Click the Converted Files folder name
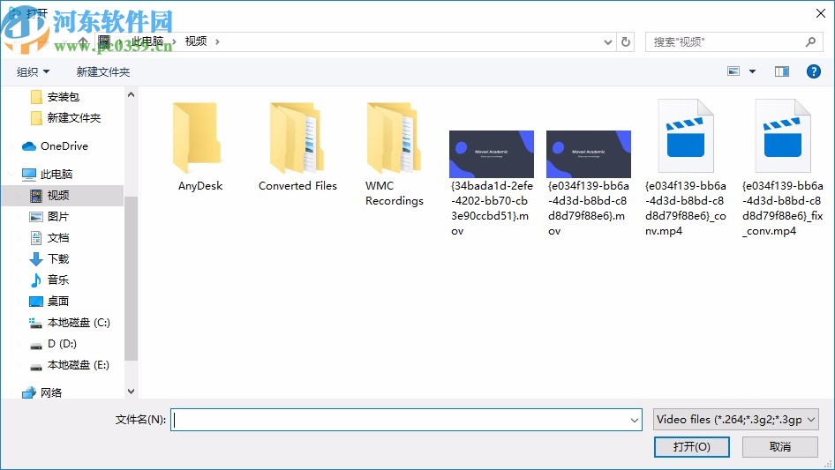This screenshot has width=835, height=470. (297, 186)
